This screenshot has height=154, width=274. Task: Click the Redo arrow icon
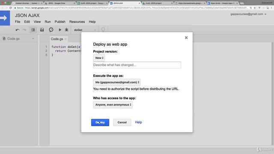24,30
